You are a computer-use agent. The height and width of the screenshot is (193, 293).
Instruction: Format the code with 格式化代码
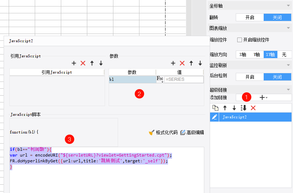click(x=163, y=132)
